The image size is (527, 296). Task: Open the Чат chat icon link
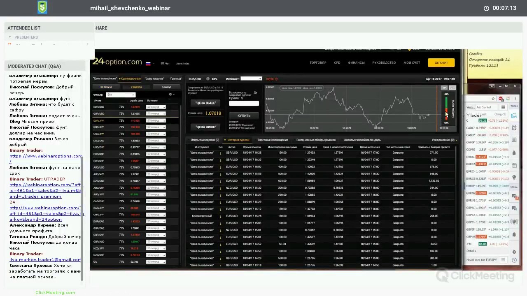click(165, 63)
